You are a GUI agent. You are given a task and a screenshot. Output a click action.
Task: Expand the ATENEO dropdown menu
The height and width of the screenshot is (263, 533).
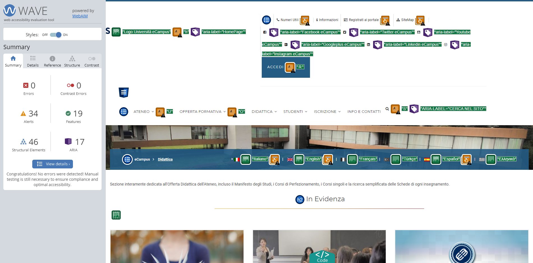(144, 112)
